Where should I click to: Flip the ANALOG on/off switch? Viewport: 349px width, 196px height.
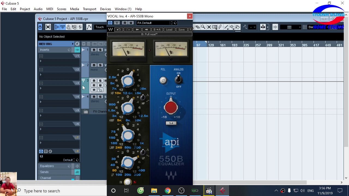point(179,79)
